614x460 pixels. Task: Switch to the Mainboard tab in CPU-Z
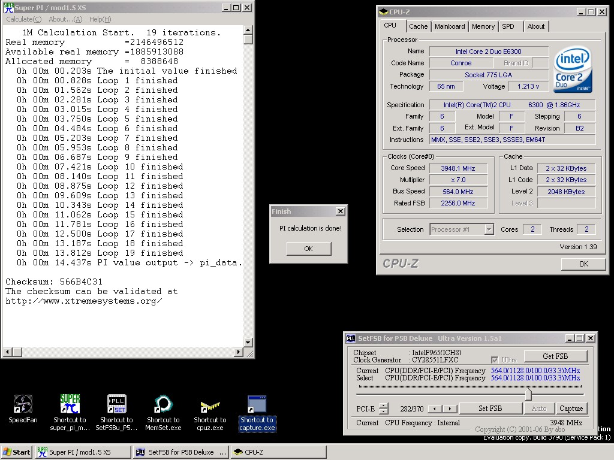coord(450,26)
